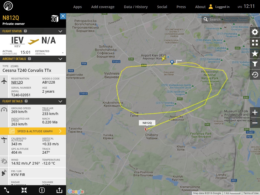Close the N812Q flight panel
The height and width of the screenshot is (195, 260).
[63, 16]
